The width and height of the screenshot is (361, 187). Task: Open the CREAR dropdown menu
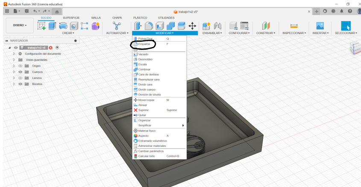68,33
